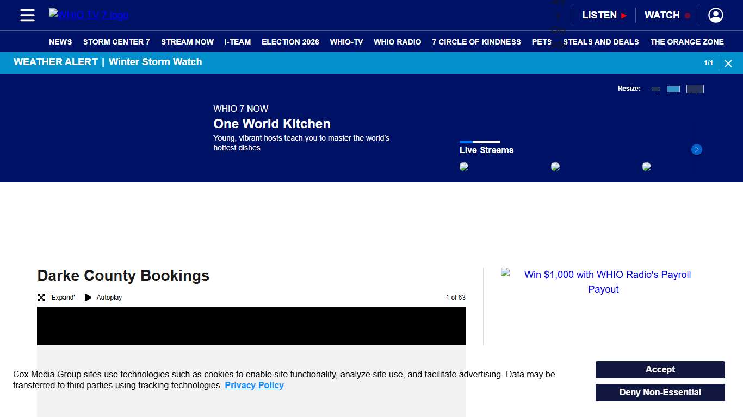Go to the Storm Center 7 menu

point(116,42)
